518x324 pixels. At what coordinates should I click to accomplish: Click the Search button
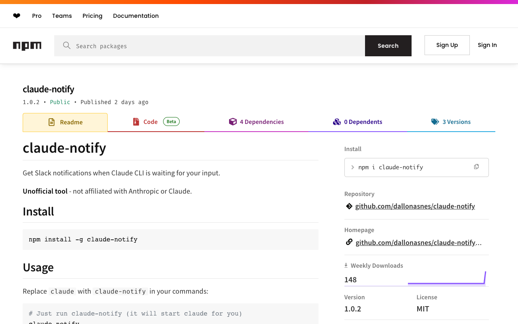click(x=388, y=46)
